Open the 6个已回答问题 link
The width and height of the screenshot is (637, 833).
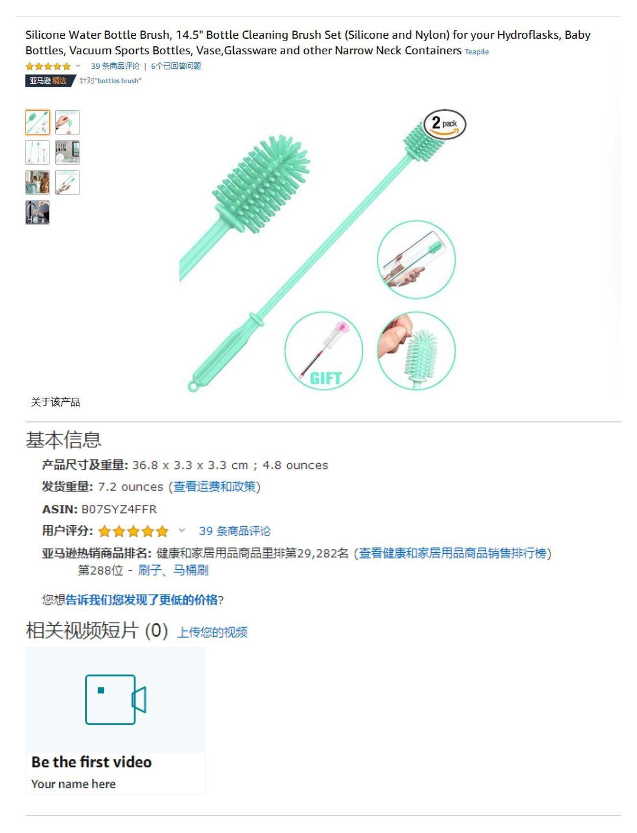[176, 66]
